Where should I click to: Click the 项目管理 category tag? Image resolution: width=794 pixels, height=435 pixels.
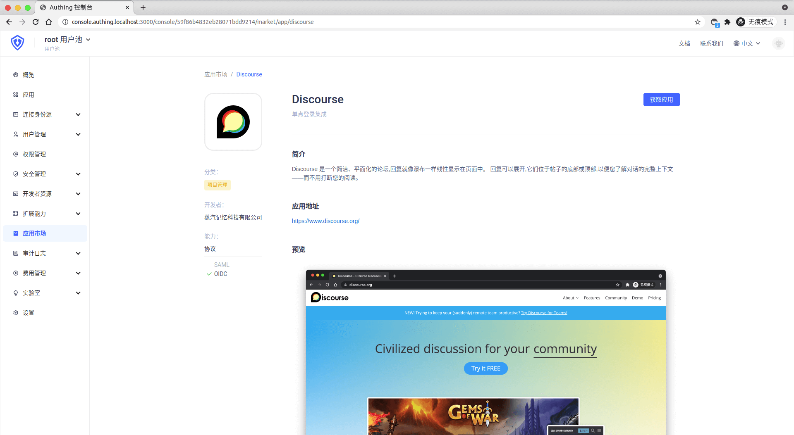click(x=217, y=185)
